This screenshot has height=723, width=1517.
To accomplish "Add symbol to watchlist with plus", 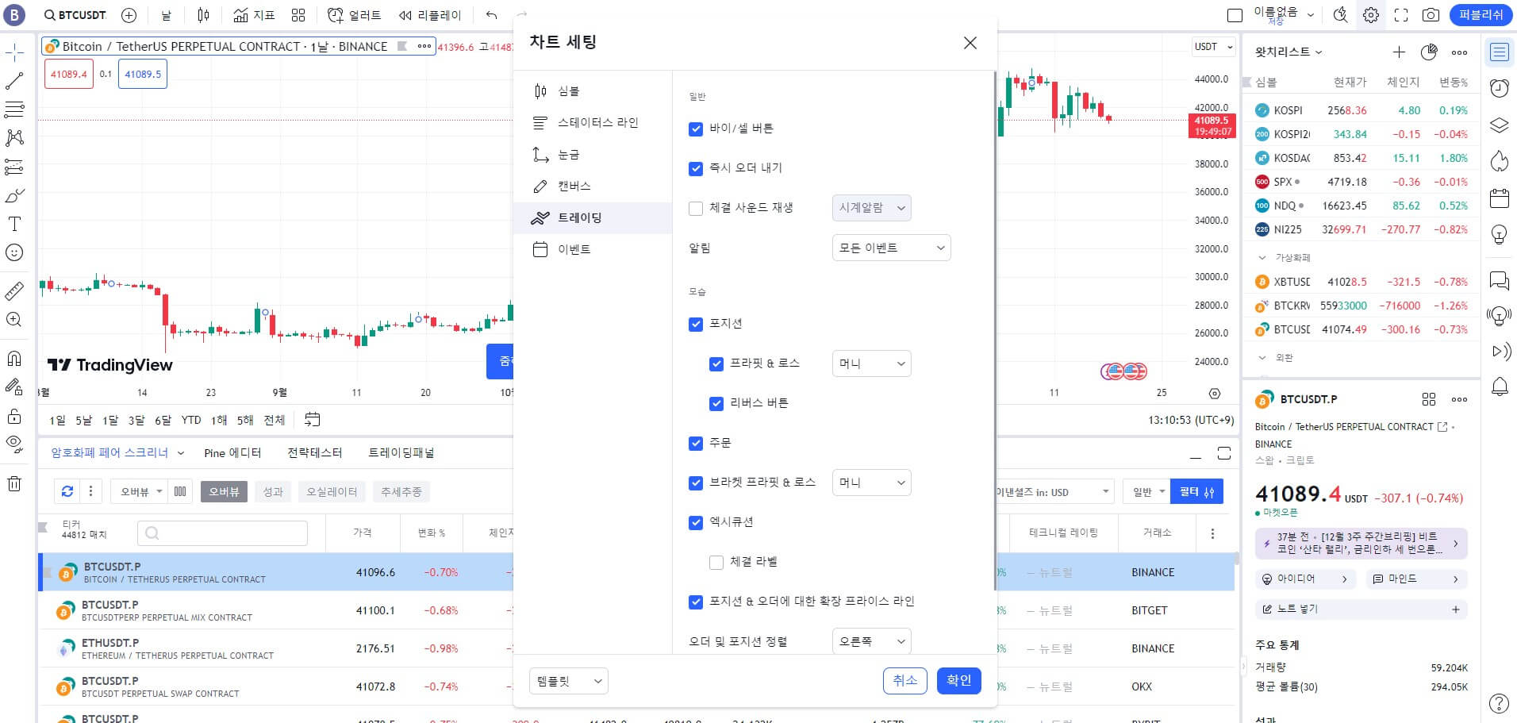I will click(1399, 52).
